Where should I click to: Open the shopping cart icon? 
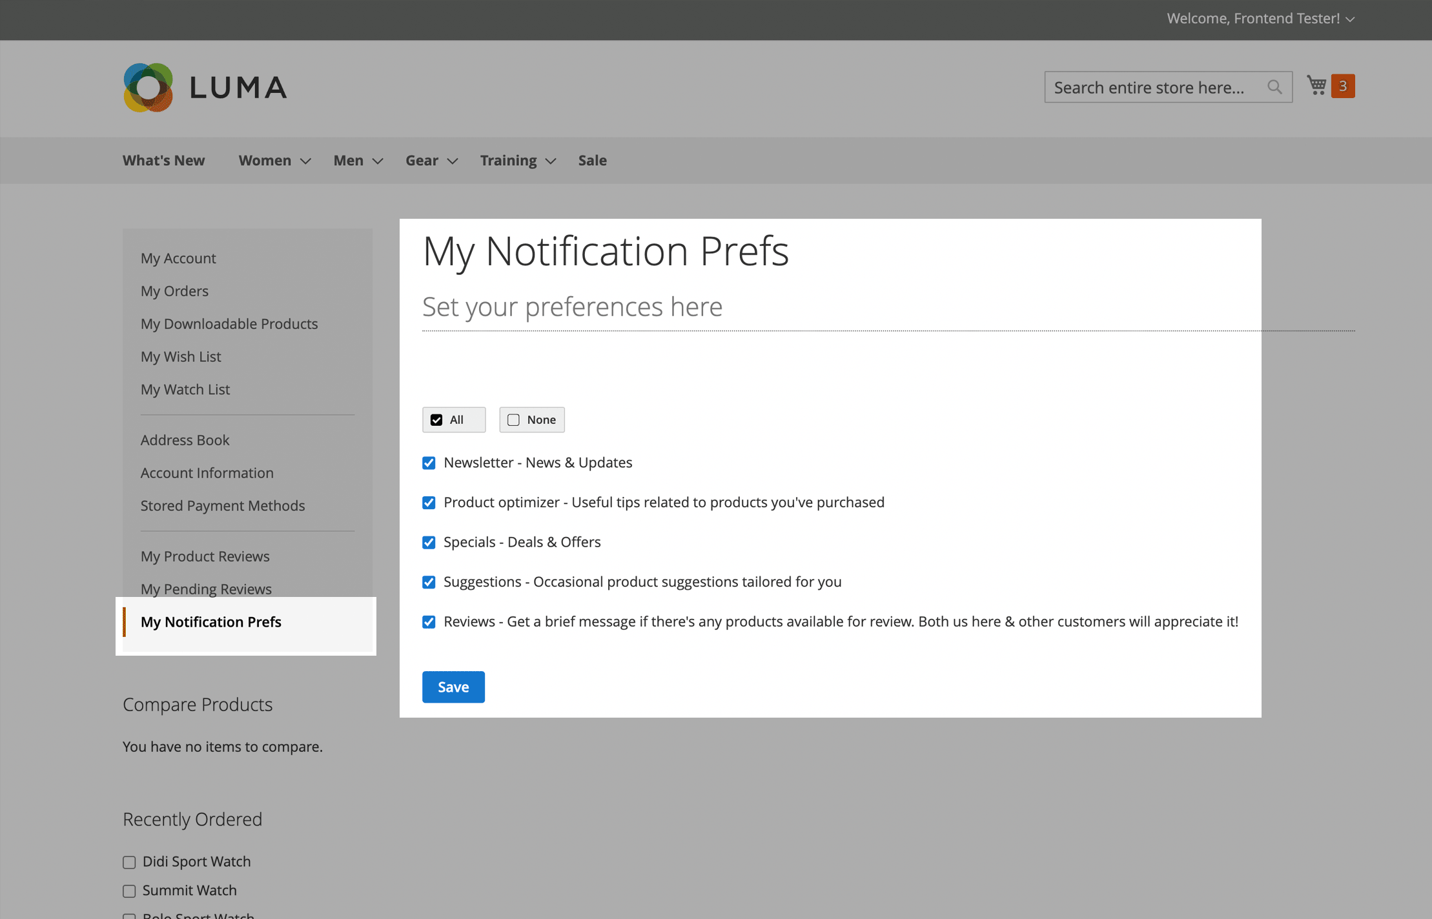click(1316, 85)
